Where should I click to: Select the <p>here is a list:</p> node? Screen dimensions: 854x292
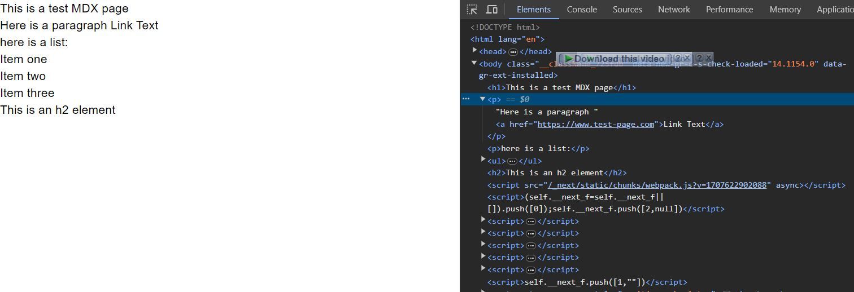point(538,148)
